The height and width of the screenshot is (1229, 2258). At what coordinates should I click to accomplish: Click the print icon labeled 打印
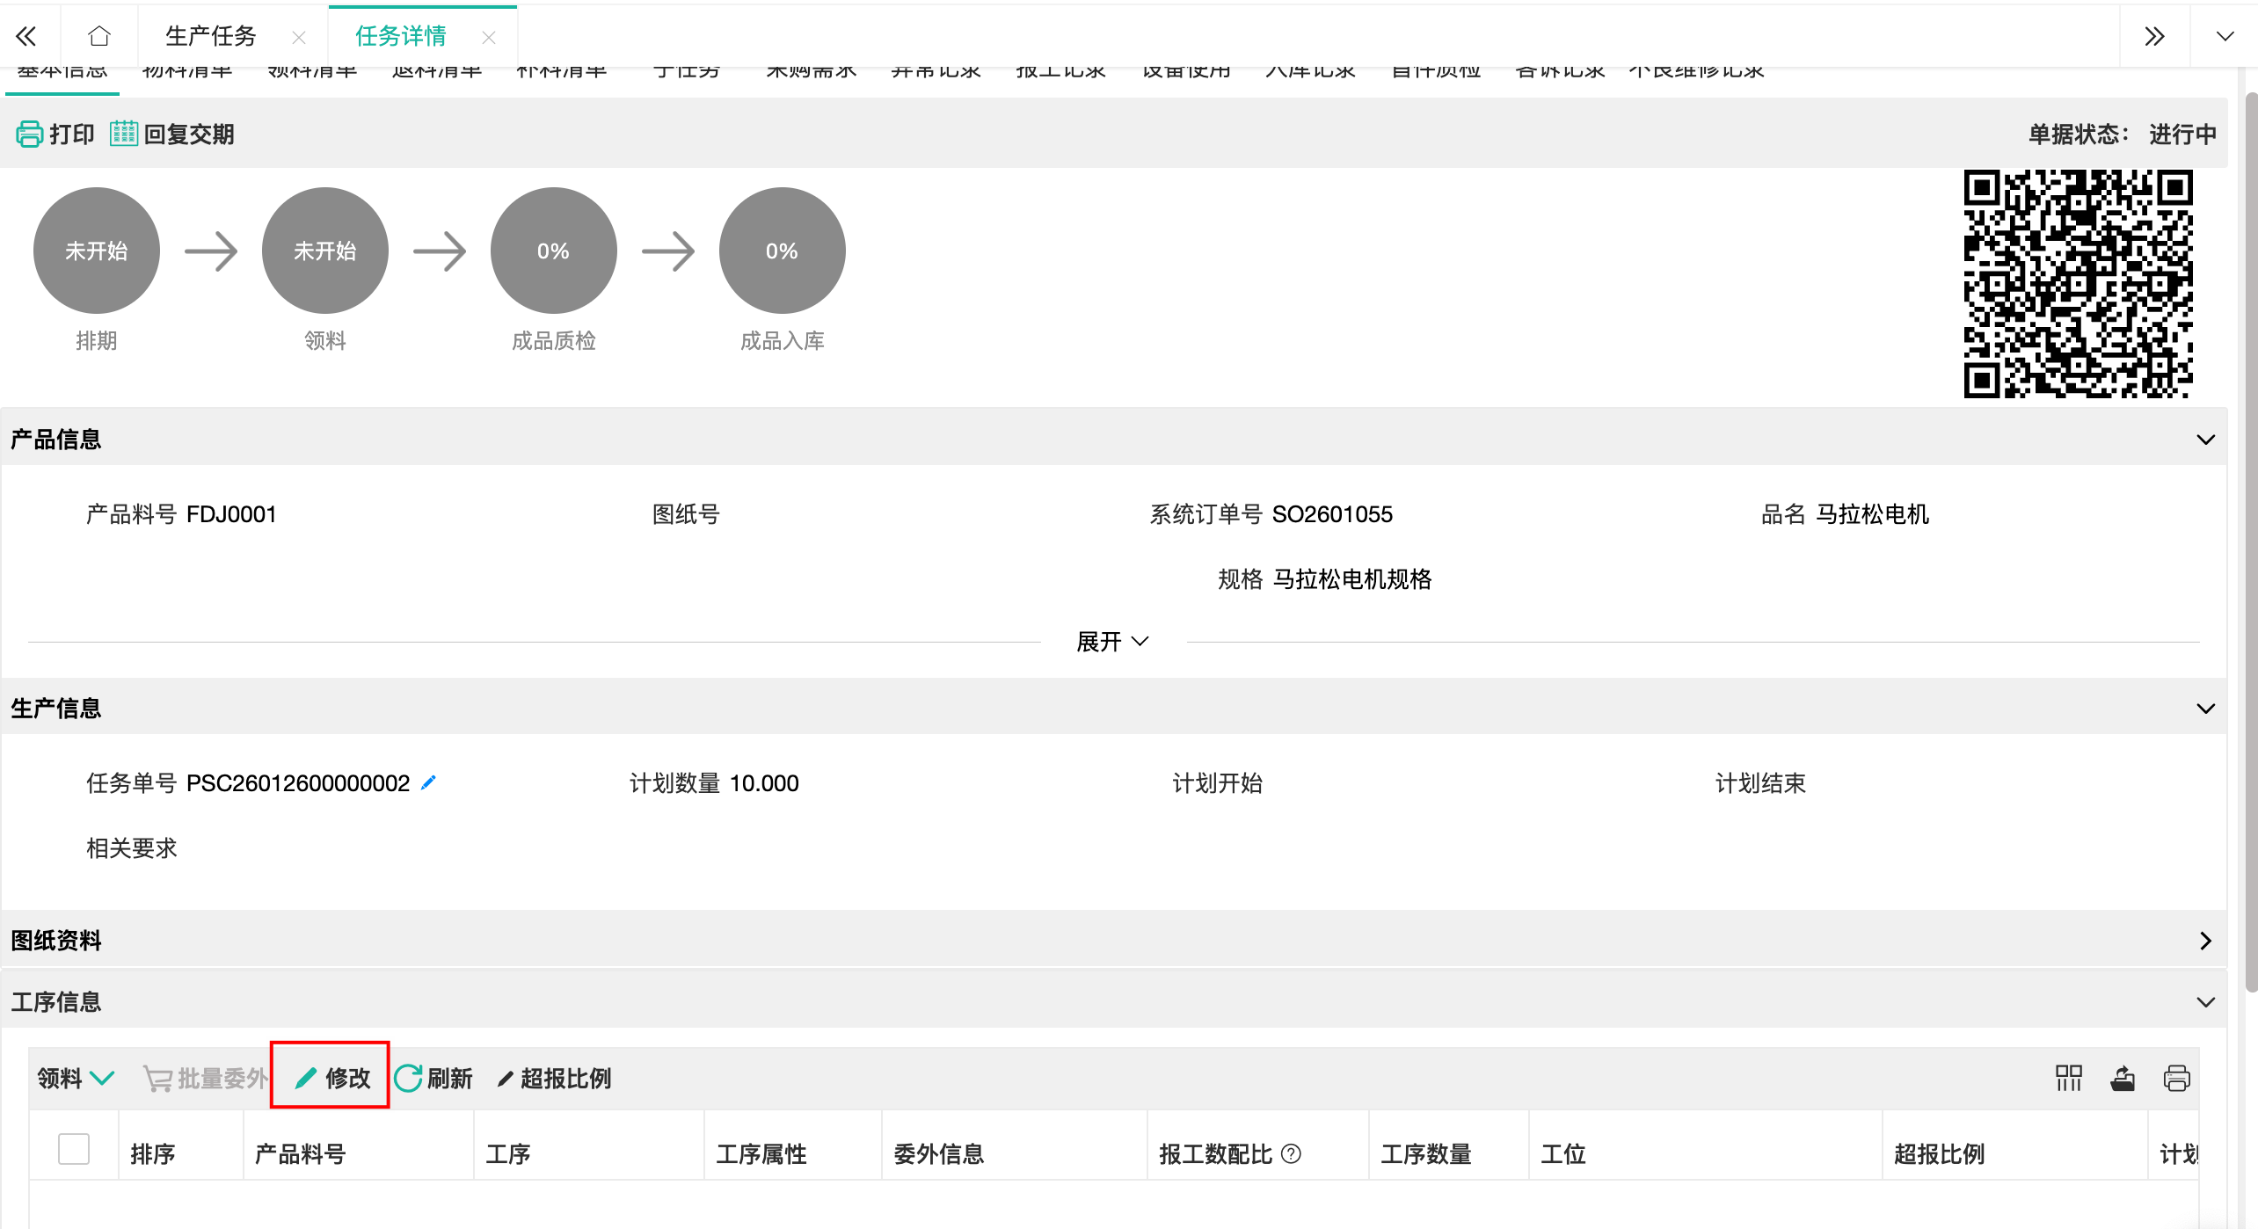coord(29,134)
